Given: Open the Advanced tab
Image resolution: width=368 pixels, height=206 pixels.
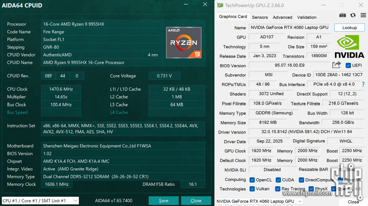Looking at the screenshot, I should tap(282, 17).
